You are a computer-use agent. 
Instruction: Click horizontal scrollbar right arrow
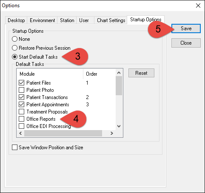(112, 133)
